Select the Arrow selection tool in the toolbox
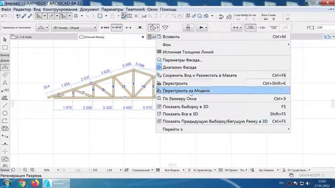The width and height of the screenshot is (335, 188). coord(5,40)
